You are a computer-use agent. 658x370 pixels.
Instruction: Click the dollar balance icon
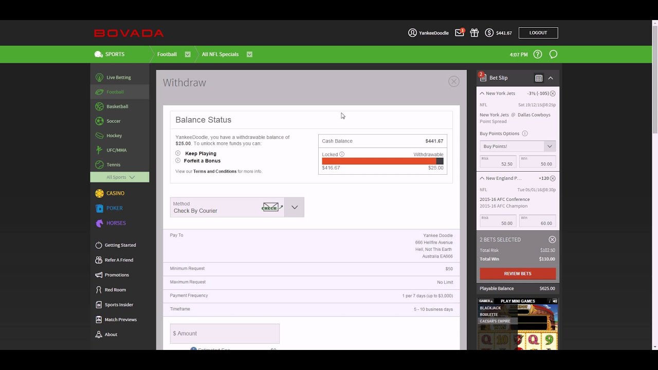[x=489, y=33]
